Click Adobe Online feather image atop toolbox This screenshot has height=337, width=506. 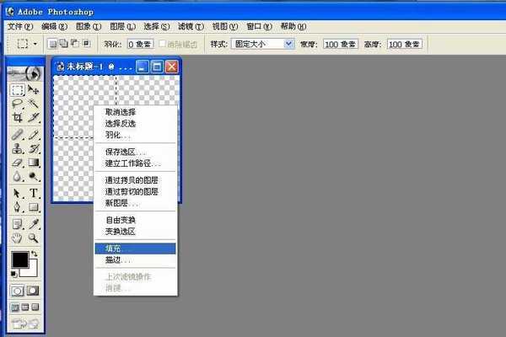pyautogui.click(x=25, y=74)
